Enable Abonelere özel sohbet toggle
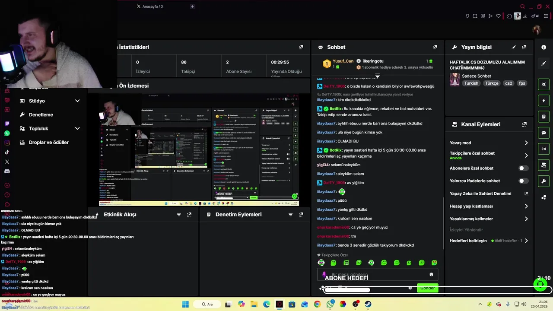This screenshot has width=553, height=311. point(523,168)
